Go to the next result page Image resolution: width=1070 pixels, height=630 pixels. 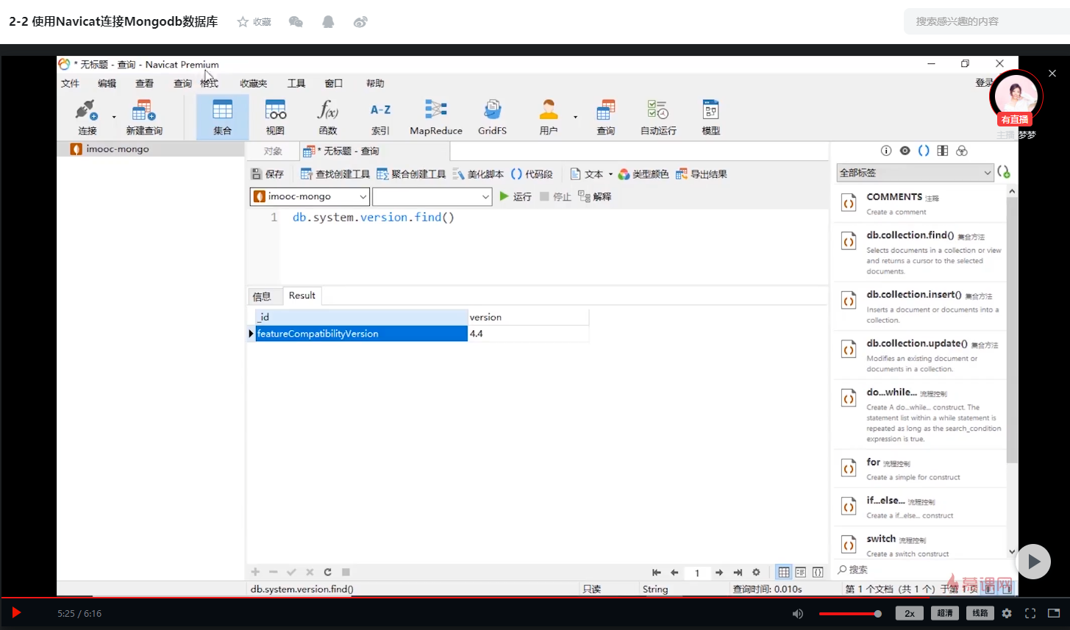719,573
